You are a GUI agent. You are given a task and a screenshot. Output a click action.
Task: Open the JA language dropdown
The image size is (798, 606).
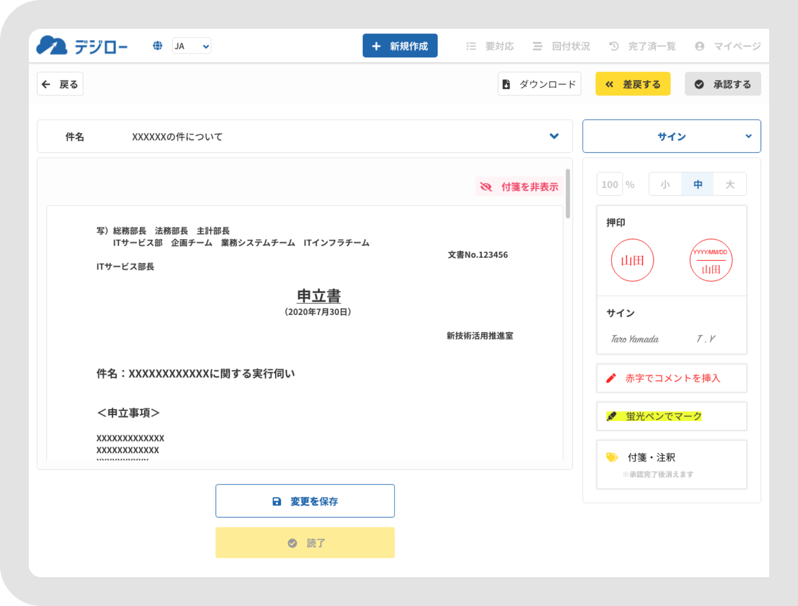point(191,46)
